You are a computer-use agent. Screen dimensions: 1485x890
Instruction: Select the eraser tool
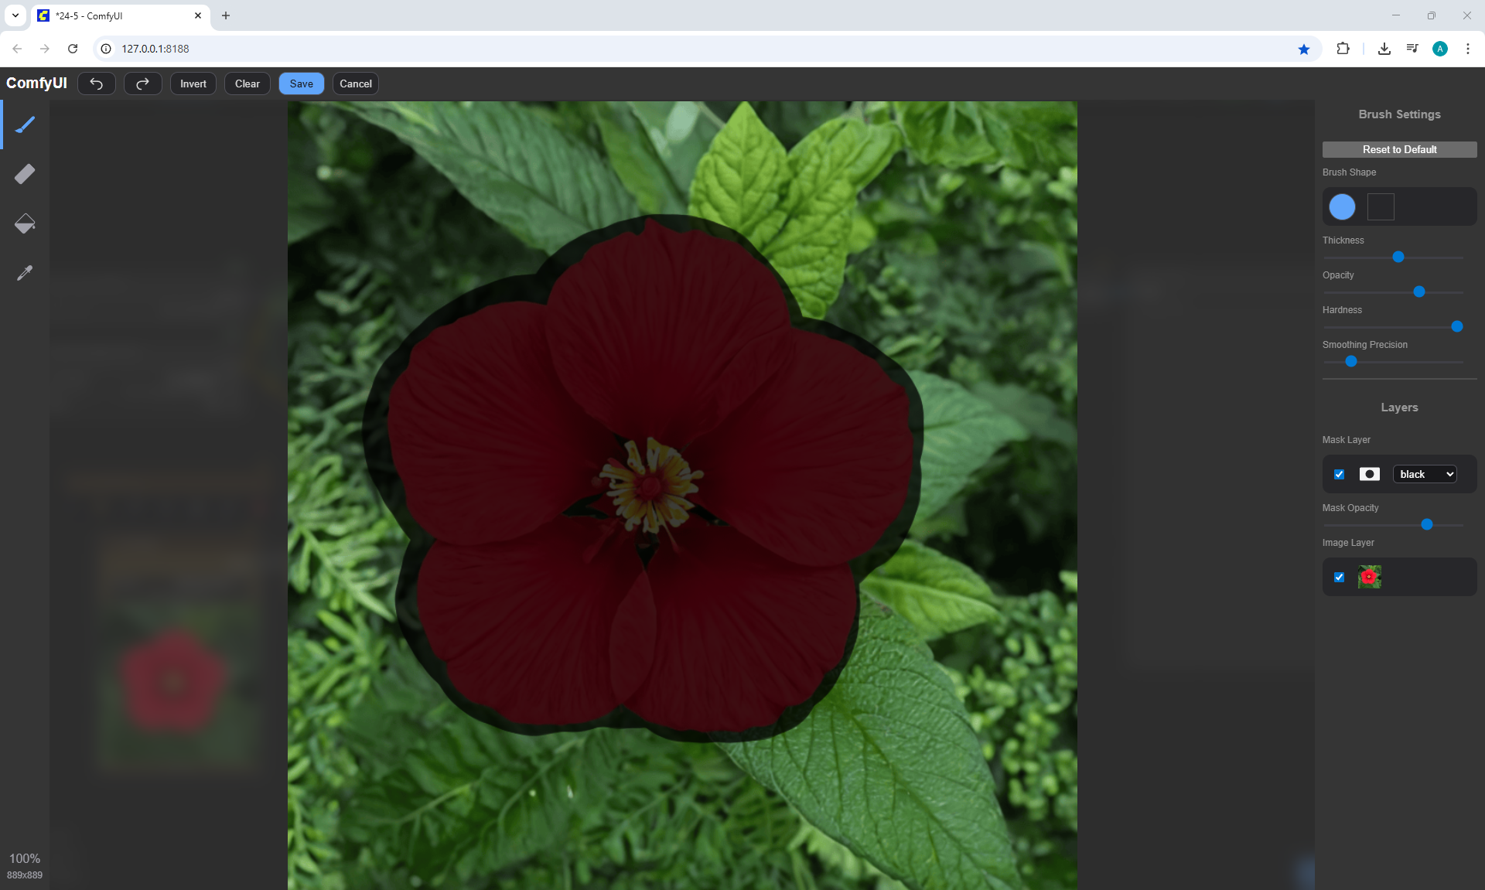click(25, 174)
